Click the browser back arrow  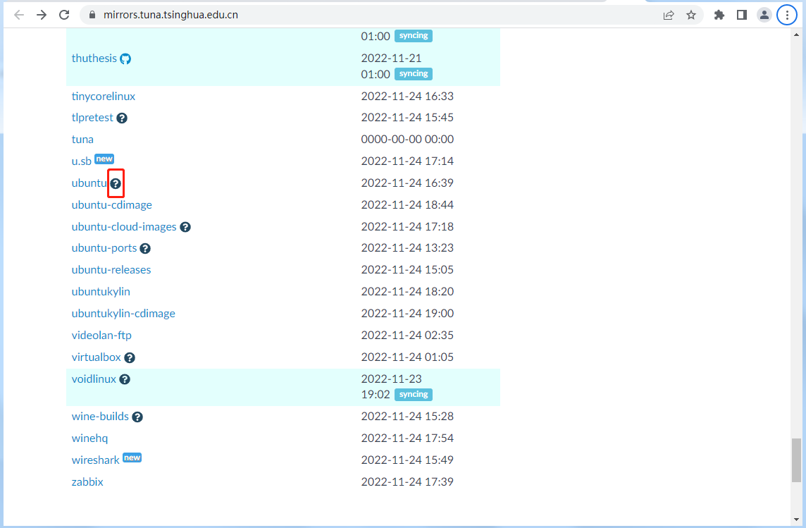tap(19, 15)
